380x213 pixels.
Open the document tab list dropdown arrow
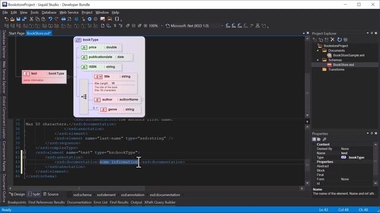[x=303, y=33]
